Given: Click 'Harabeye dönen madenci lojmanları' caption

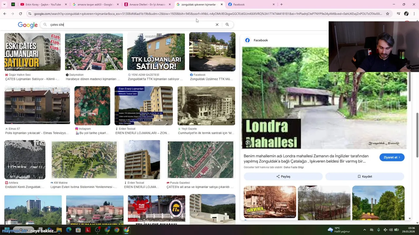Looking at the screenshot, I should [93, 79].
